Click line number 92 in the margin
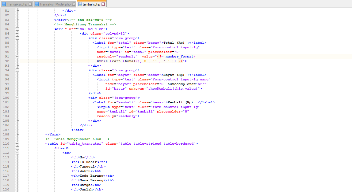 [x=7, y=61]
